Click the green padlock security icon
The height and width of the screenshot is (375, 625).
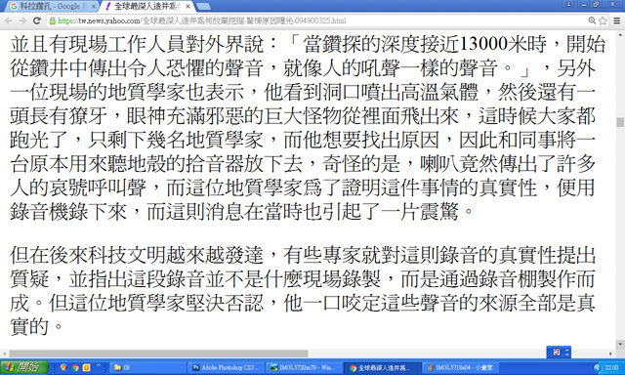(52, 21)
